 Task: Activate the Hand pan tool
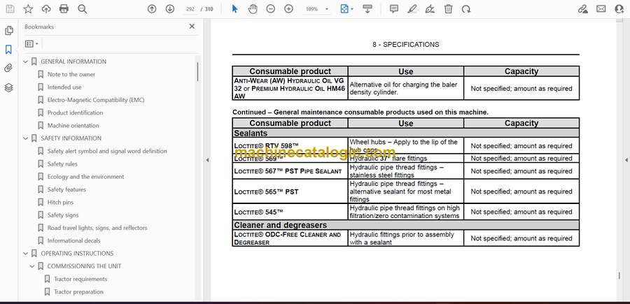(x=253, y=9)
